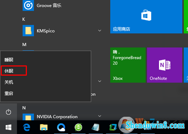This screenshot has height=134, width=188.
Task: Launch Microsoft Edge from taskbar
Action: click(27, 127)
